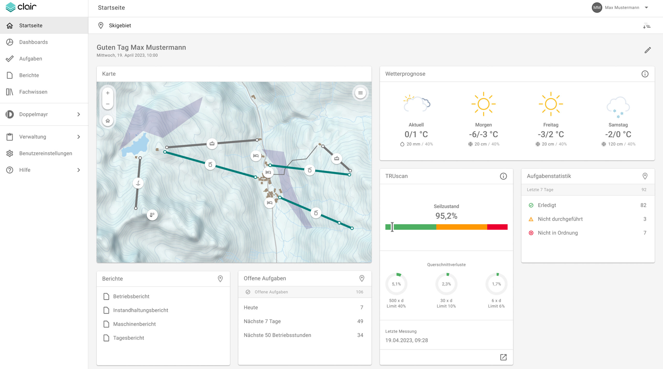Click the Nicht in Ordnung statistic row
This screenshot has height=369, width=663.
coord(558,233)
